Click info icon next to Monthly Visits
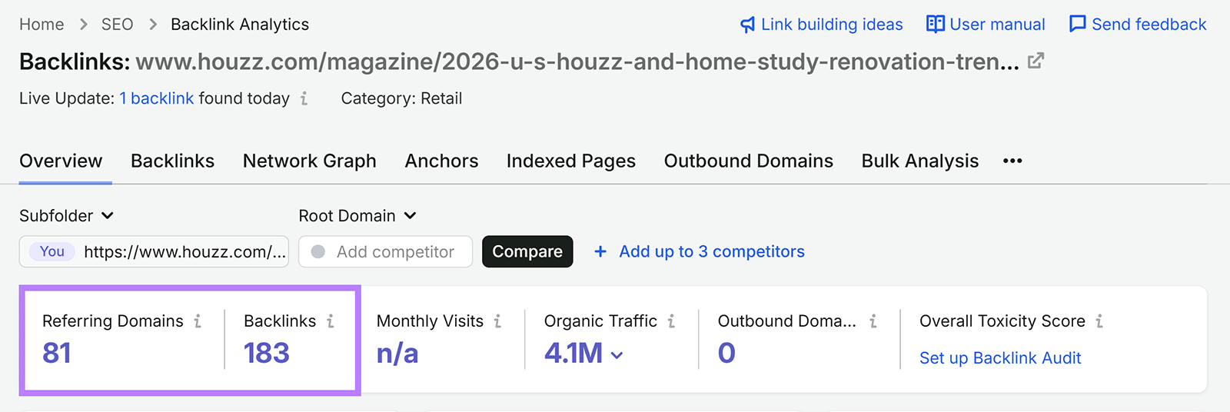Screen dimensions: 1230x412 pos(497,321)
